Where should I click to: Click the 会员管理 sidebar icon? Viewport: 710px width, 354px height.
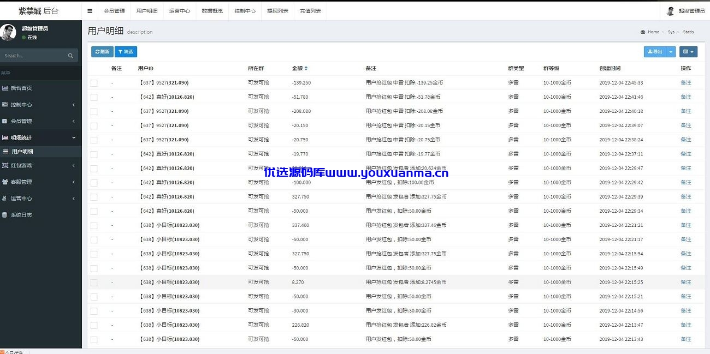pos(5,121)
